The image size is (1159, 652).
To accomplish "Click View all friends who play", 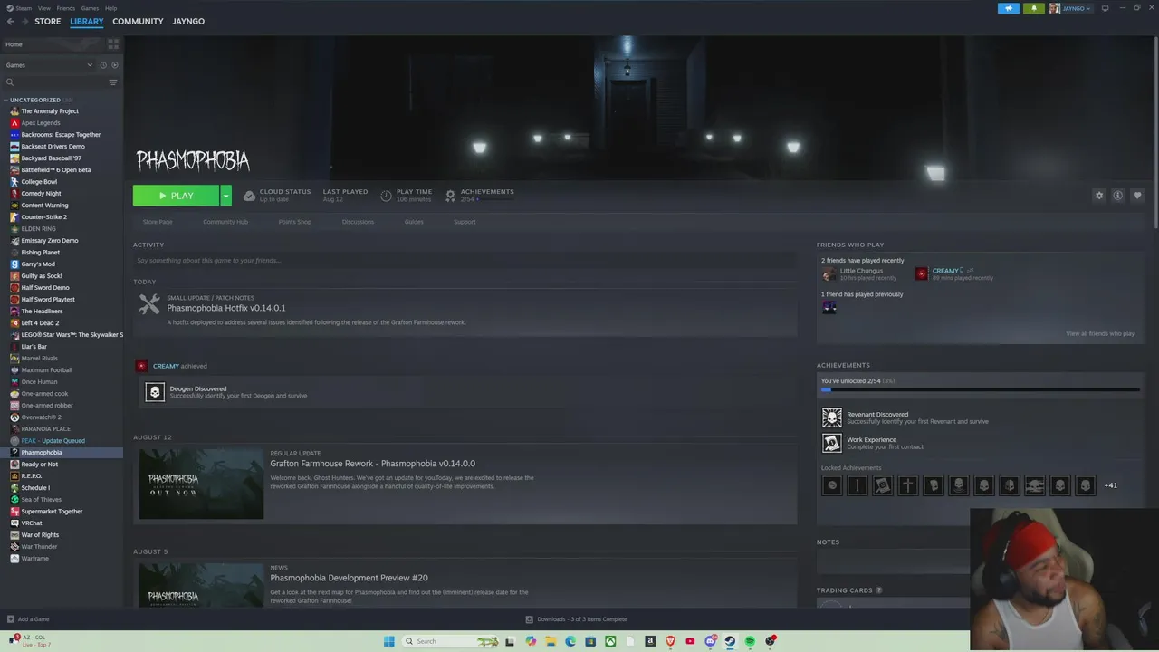I will pyautogui.click(x=1100, y=334).
